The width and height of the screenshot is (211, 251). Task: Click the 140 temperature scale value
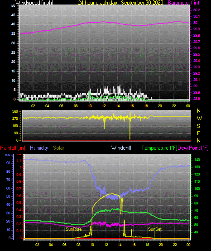[197, 160]
